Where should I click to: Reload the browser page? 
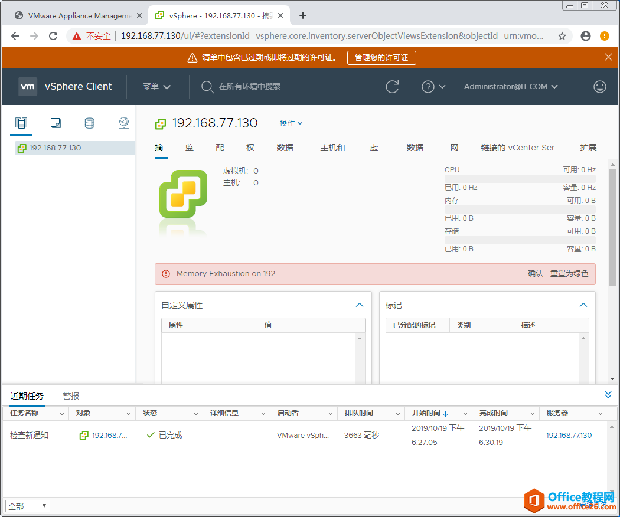53,36
